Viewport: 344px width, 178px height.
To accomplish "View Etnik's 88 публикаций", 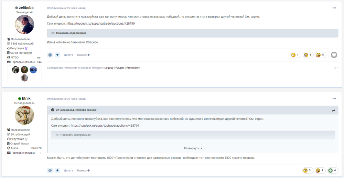I will pos(19,135).
